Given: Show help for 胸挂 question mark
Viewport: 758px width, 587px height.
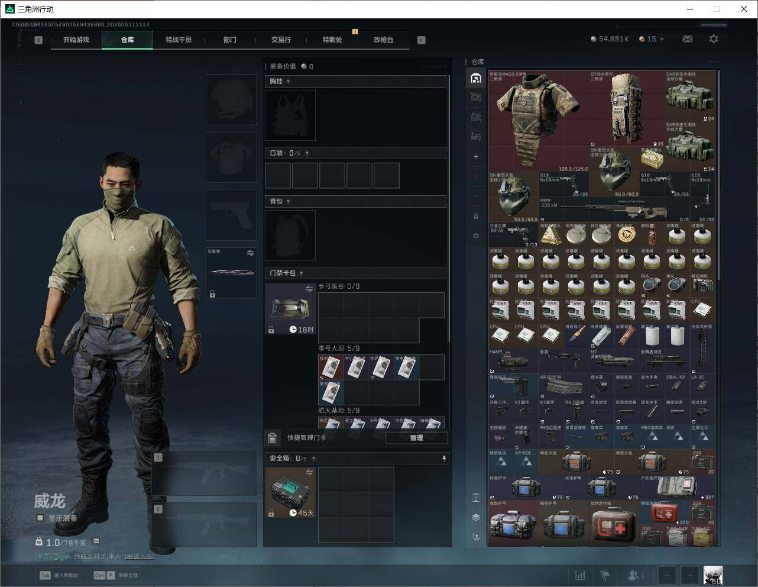Looking at the screenshot, I should pyautogui.click(x=289, y=82).
